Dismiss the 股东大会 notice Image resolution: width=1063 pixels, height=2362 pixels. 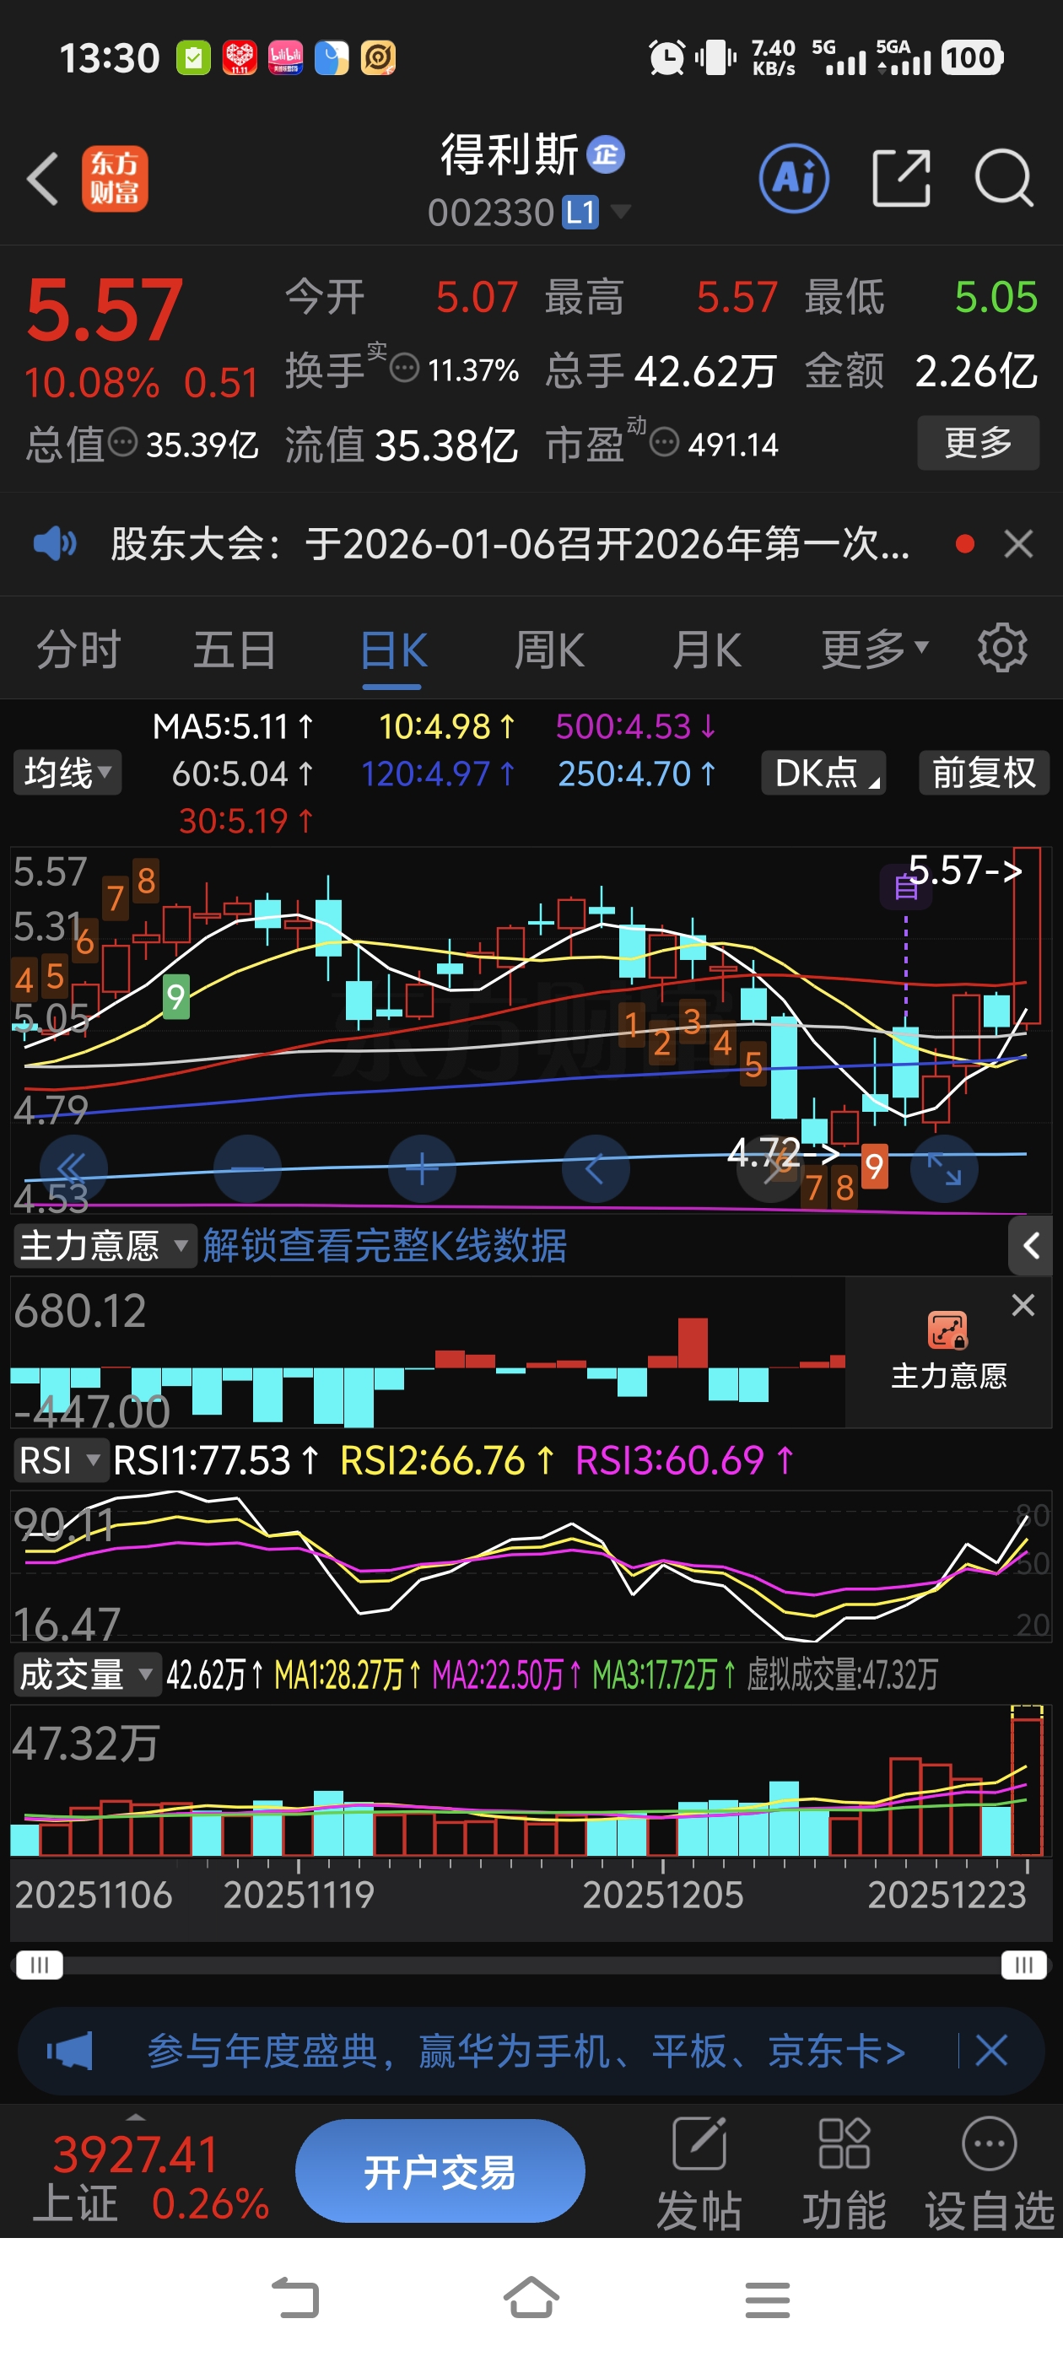1018,544
